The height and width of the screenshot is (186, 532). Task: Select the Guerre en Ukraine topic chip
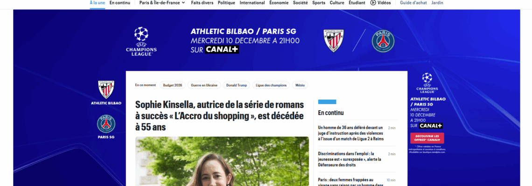[x=204, y=85]
